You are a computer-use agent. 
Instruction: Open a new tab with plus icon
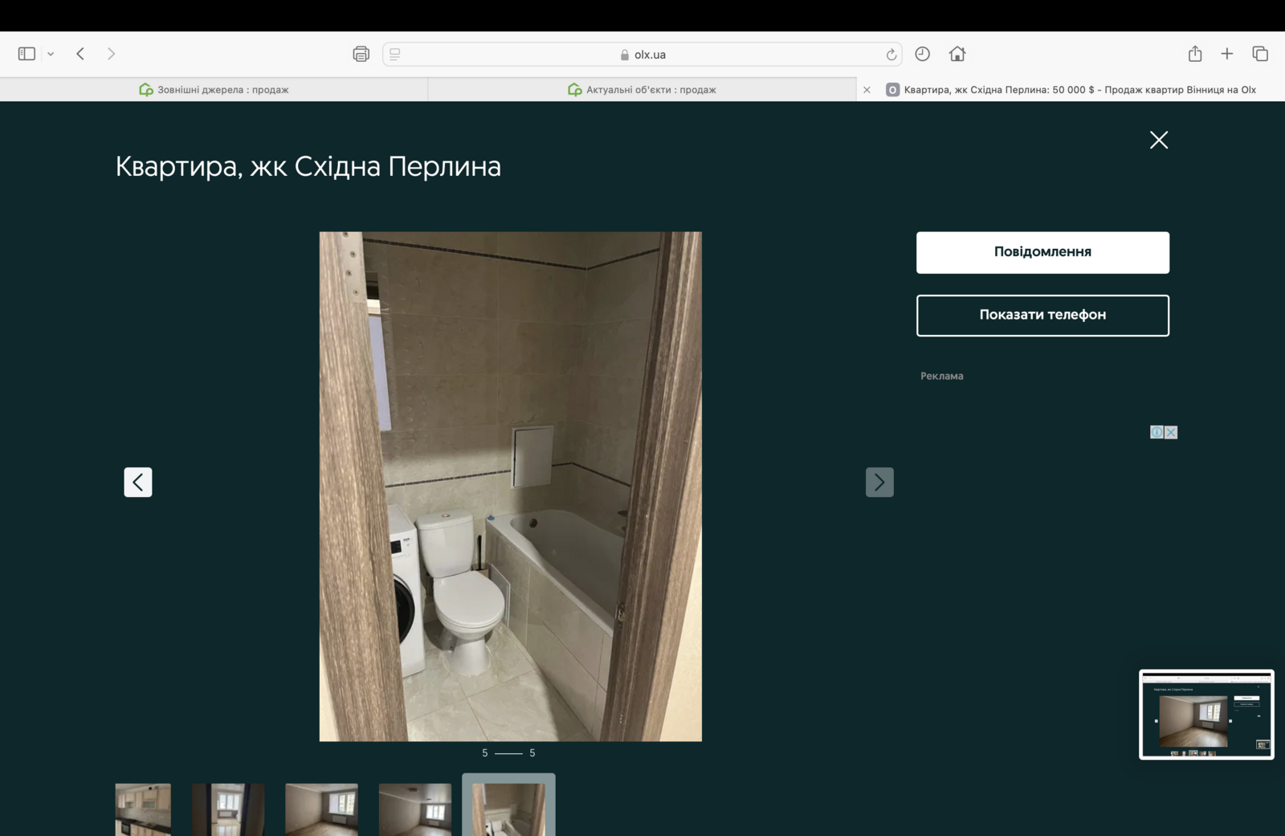click(x=1226, y=54)
